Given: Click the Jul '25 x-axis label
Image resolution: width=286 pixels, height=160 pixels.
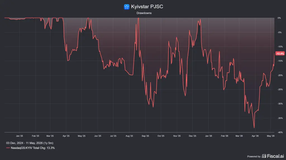Looking at the screenshot, I should point(113,136).
